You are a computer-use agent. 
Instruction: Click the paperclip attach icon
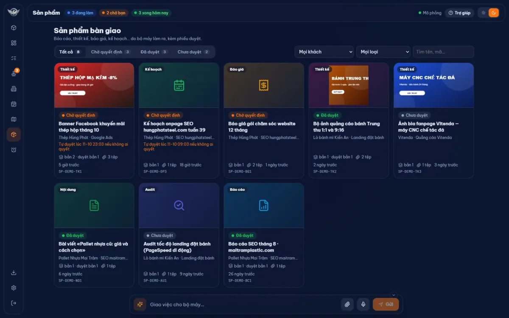[347, 304]
